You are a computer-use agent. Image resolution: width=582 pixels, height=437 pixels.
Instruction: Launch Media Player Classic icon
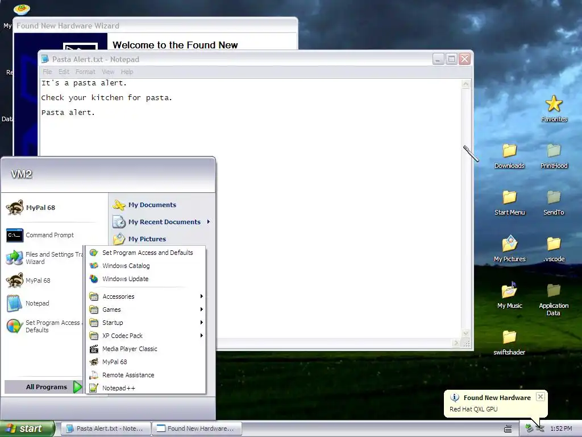[94, 349]
